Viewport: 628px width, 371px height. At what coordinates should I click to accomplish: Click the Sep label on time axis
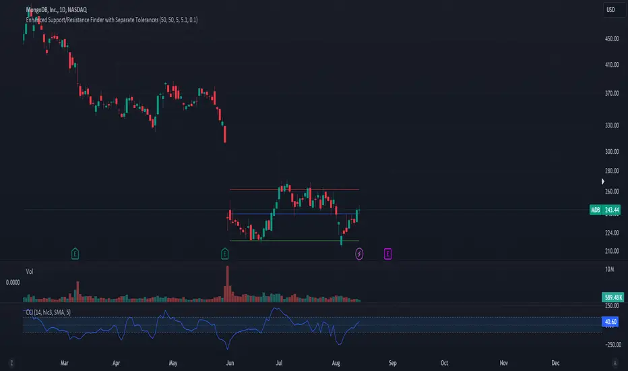pos(392,363)
